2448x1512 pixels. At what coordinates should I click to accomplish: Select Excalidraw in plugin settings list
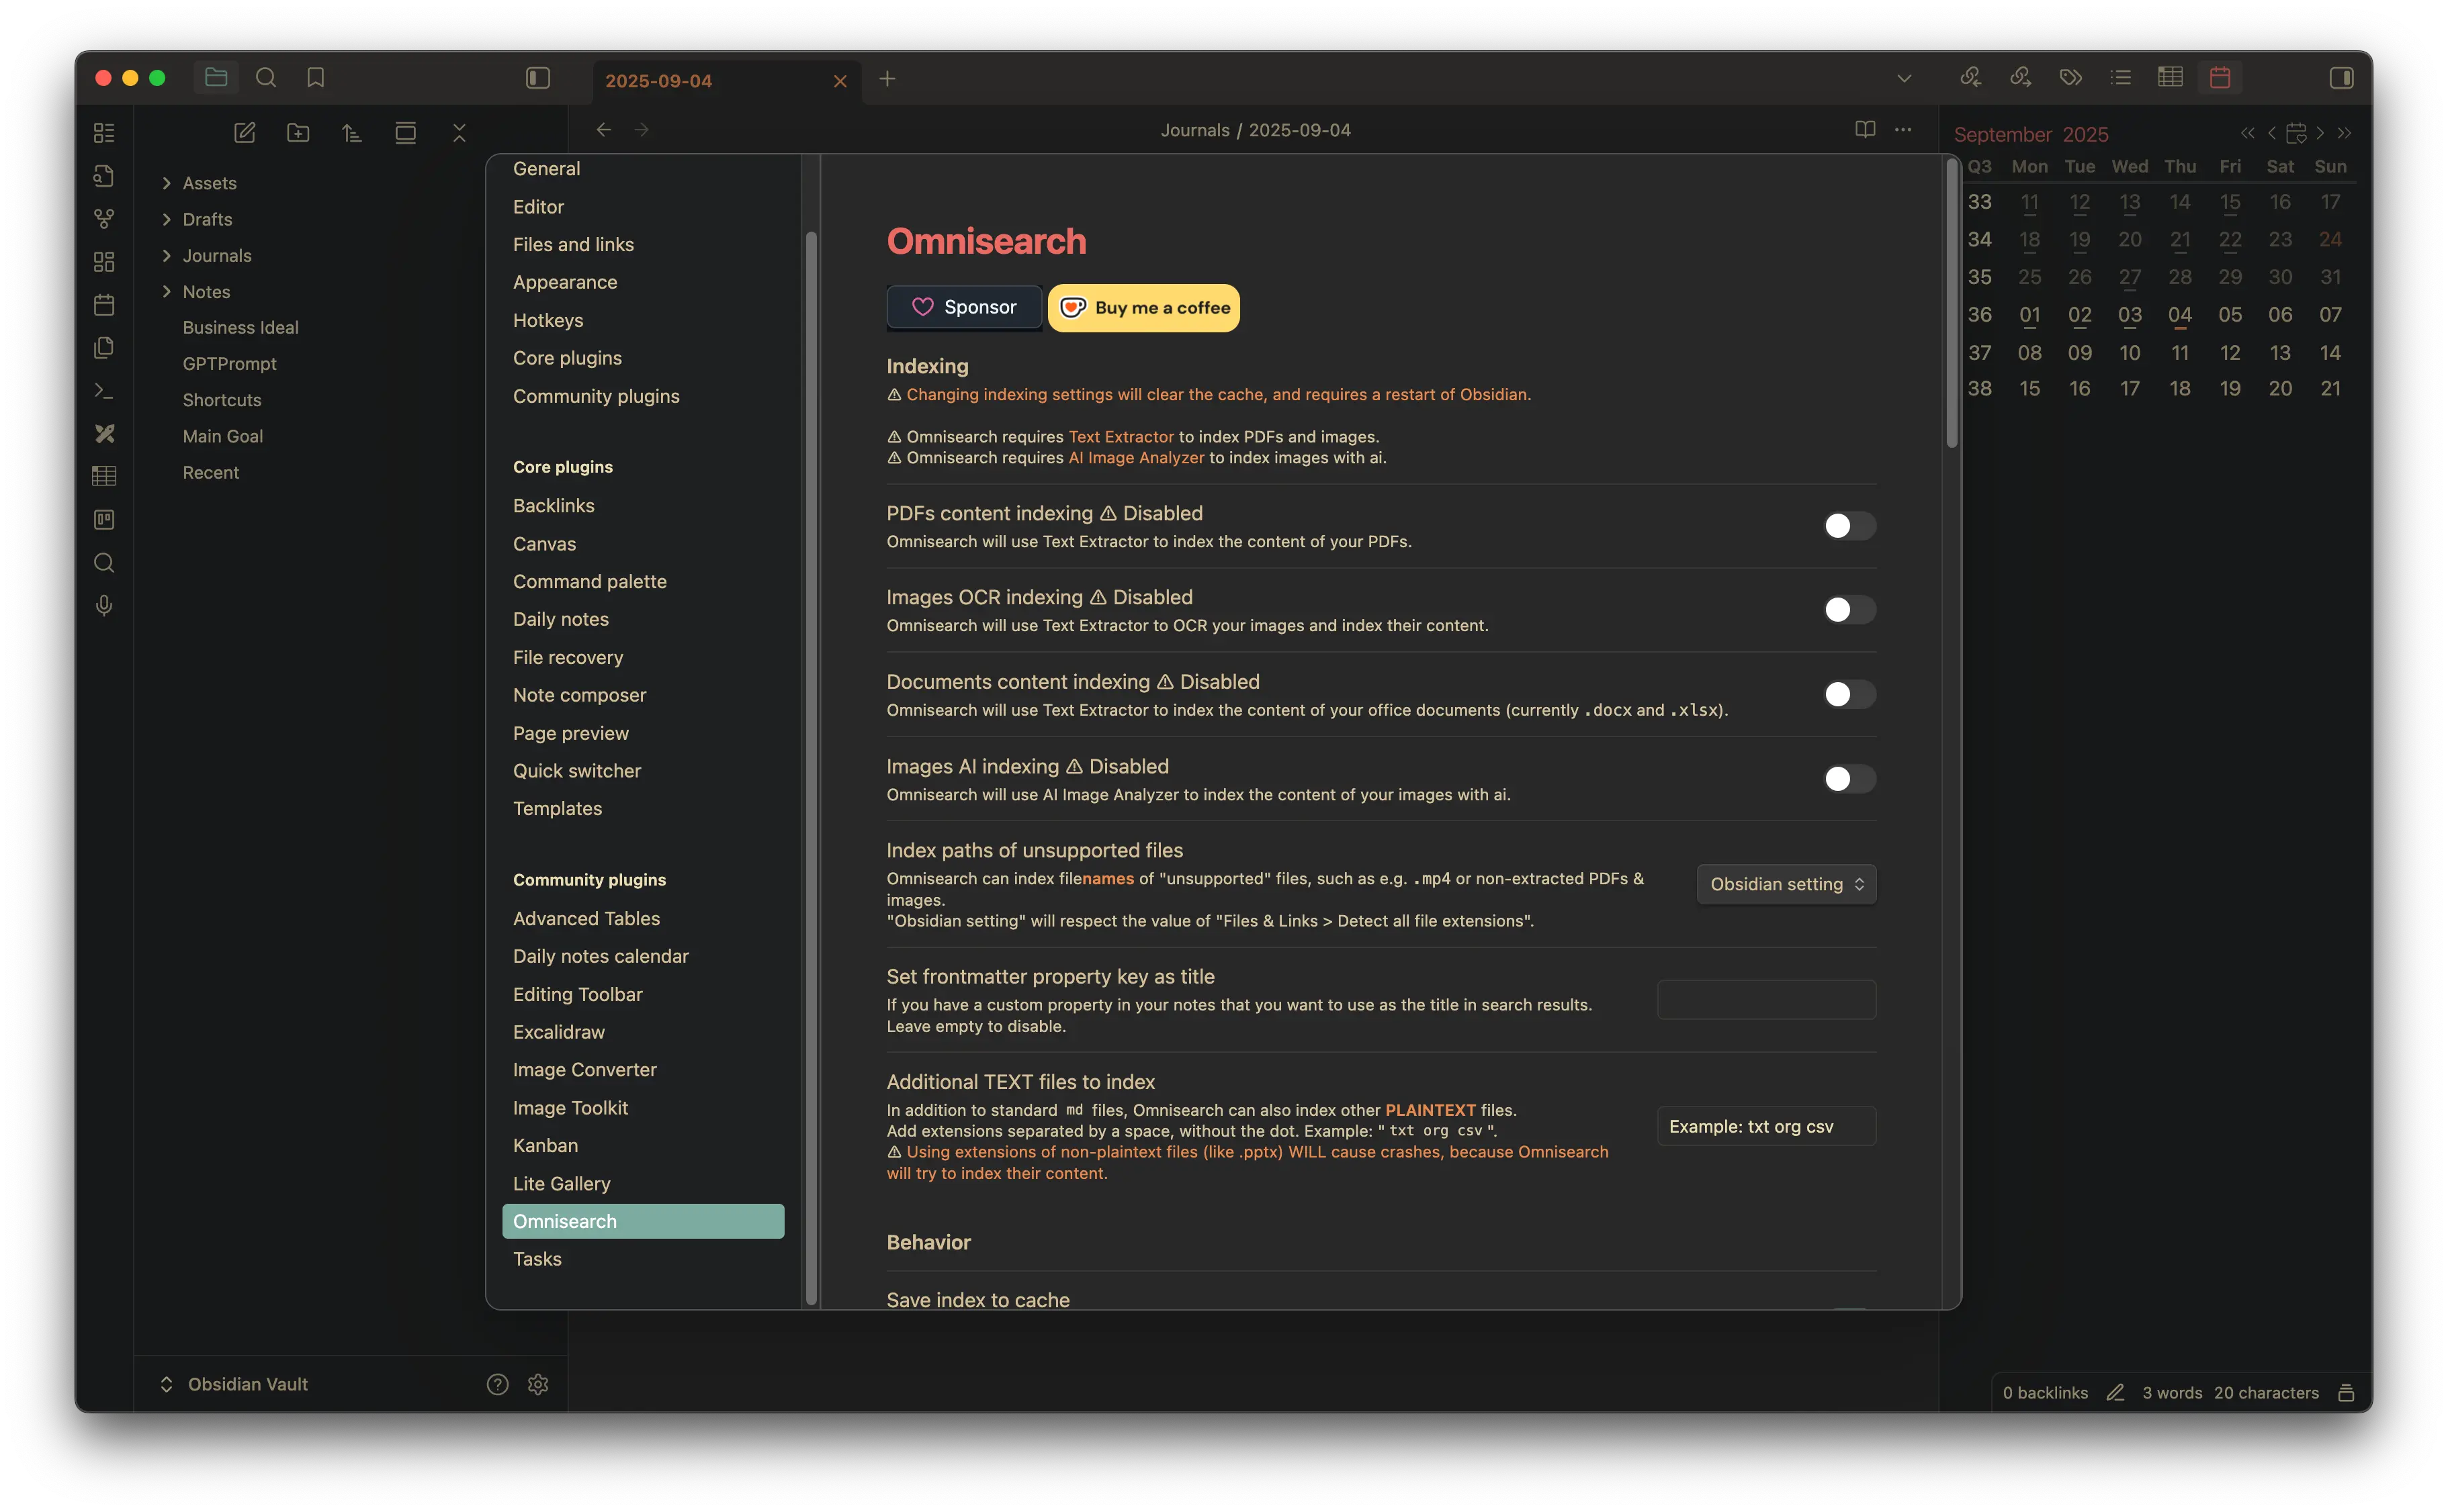pos(558,1032)
